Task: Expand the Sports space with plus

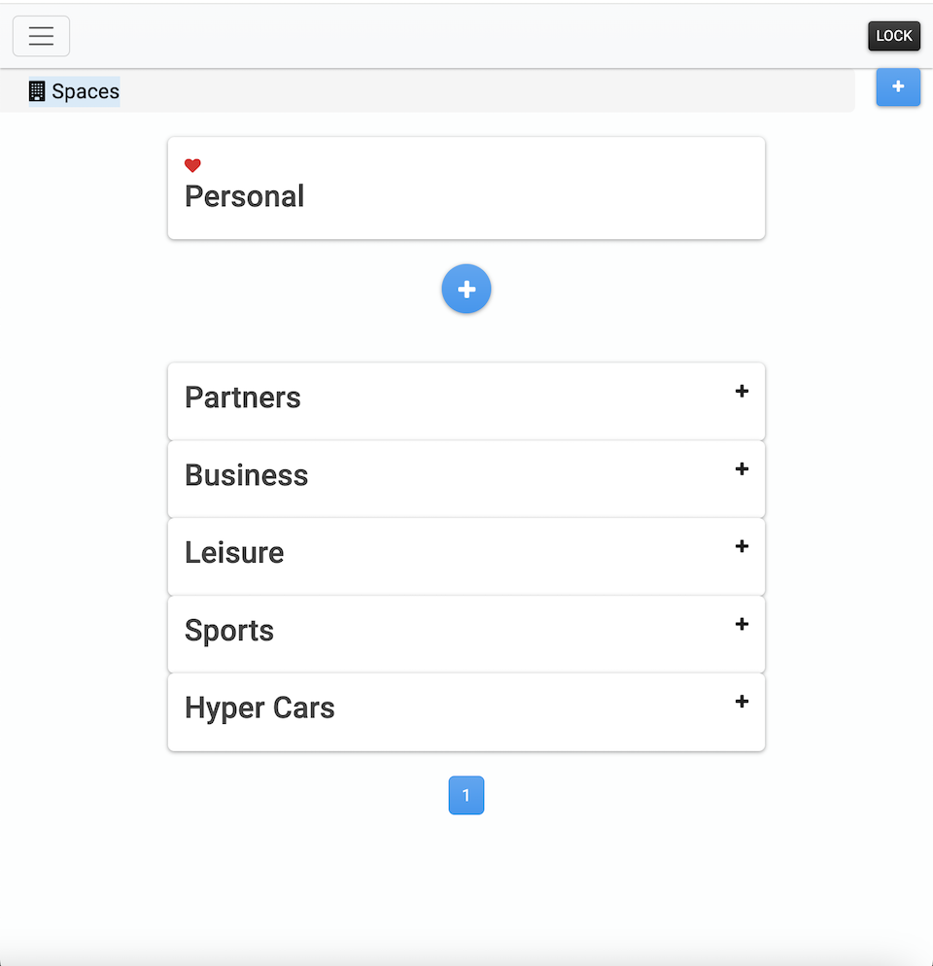Action: click(742, 624)
